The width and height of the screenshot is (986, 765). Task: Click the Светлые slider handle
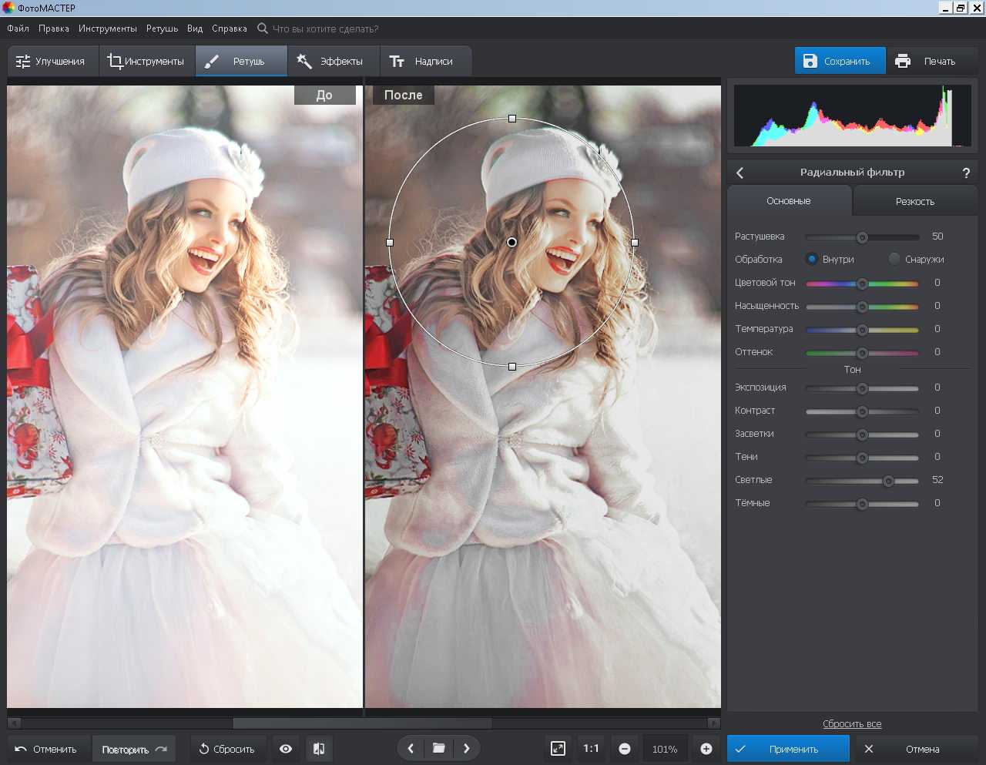888,481
